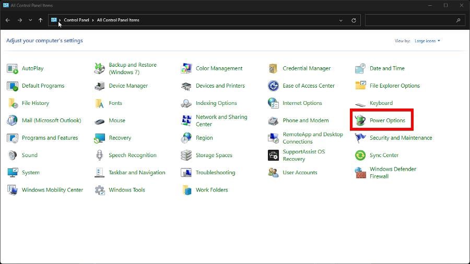Viewport: 470px width, 264px height.
Task: Click the Windows Tools gear icon
Action: [x=100, y=190]
